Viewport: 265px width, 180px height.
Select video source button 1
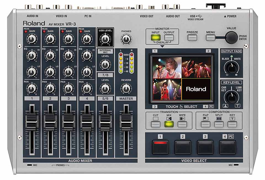tap(160, 147)
